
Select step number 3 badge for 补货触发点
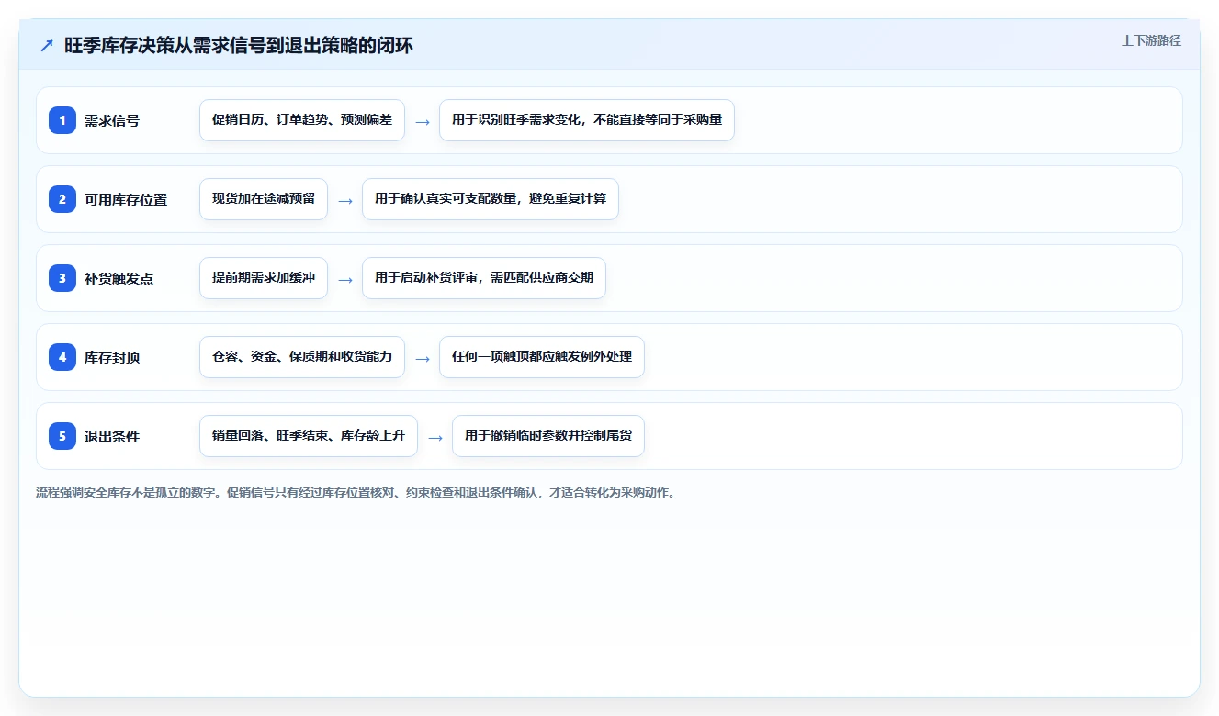click(62, 278)
